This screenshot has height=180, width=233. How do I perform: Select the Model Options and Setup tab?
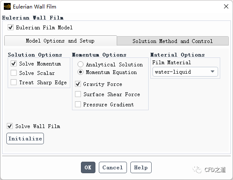[x=60, y=41]
